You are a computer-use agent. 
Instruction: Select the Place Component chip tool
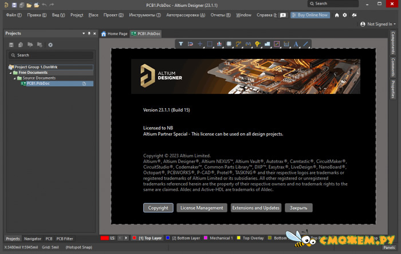click(x=229, y=44)
